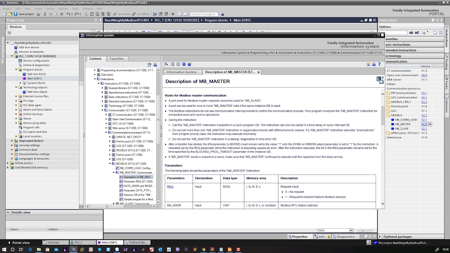Viewport: 450px width, 253px height.
Task: Select MB_SLAVE in Instructions list
Action: (402, 129)
